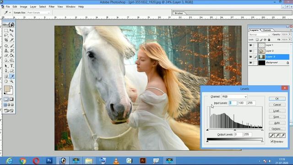
Task: Uncheck the Preview checkbox in Levels
Action: (x=272, y=142)
